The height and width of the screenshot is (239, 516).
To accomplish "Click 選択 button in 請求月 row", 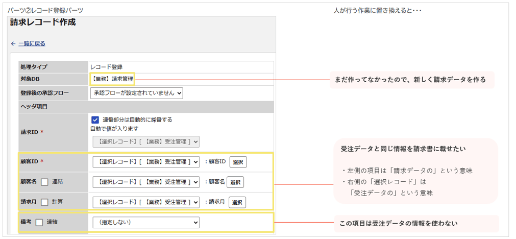I will (237, 202).
